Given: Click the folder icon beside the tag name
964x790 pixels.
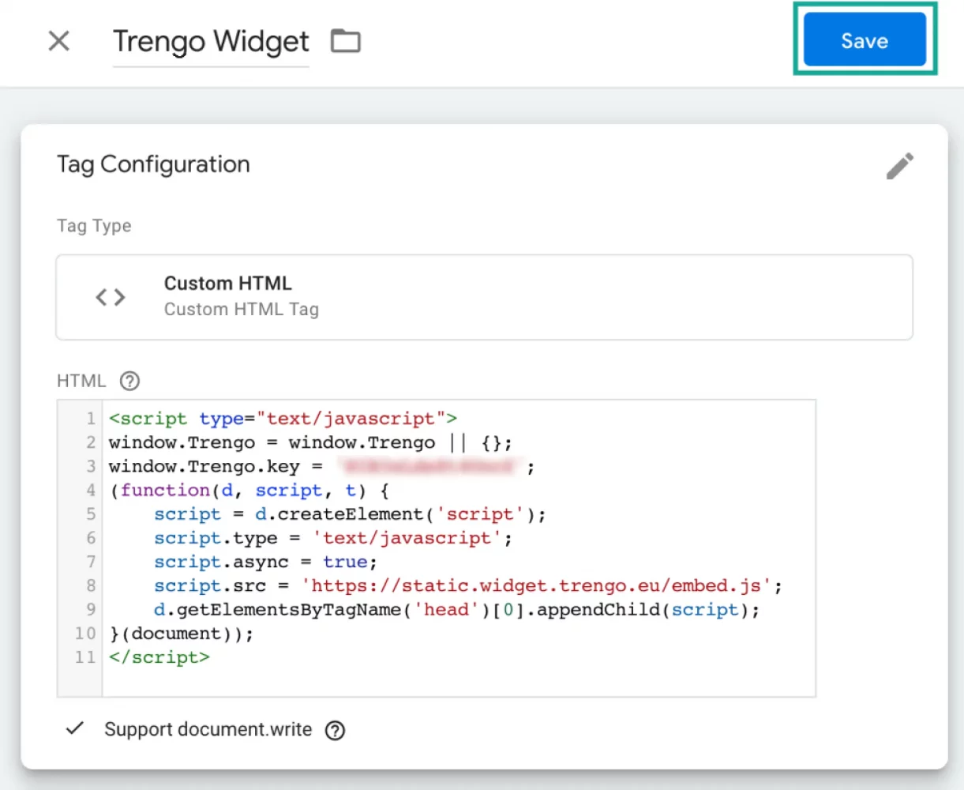Looking at the screenshot, I should [345, 41].
